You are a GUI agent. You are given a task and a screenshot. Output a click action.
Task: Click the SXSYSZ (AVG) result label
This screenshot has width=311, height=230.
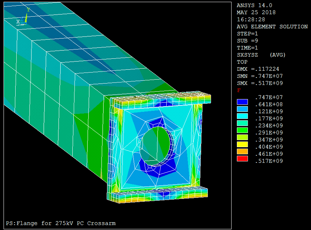coord(261,55)
